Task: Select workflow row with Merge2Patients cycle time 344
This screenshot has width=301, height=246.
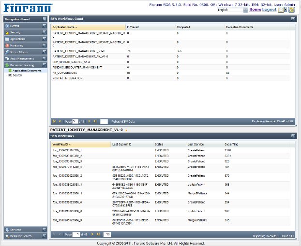Action: [x=171, y=195]
